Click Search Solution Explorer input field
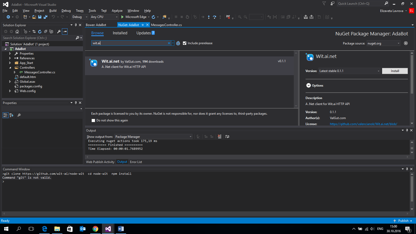 pos(38,38)
